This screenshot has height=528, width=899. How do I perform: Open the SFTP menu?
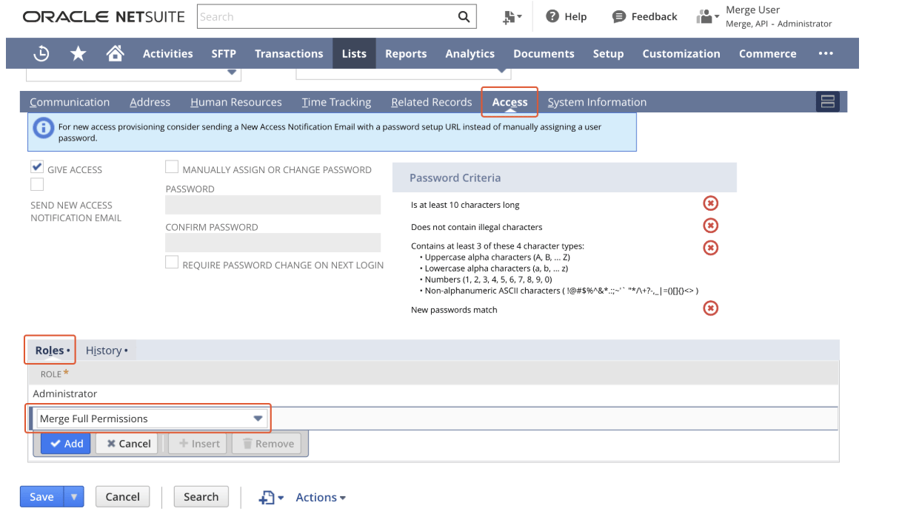(x=224, y=53)
